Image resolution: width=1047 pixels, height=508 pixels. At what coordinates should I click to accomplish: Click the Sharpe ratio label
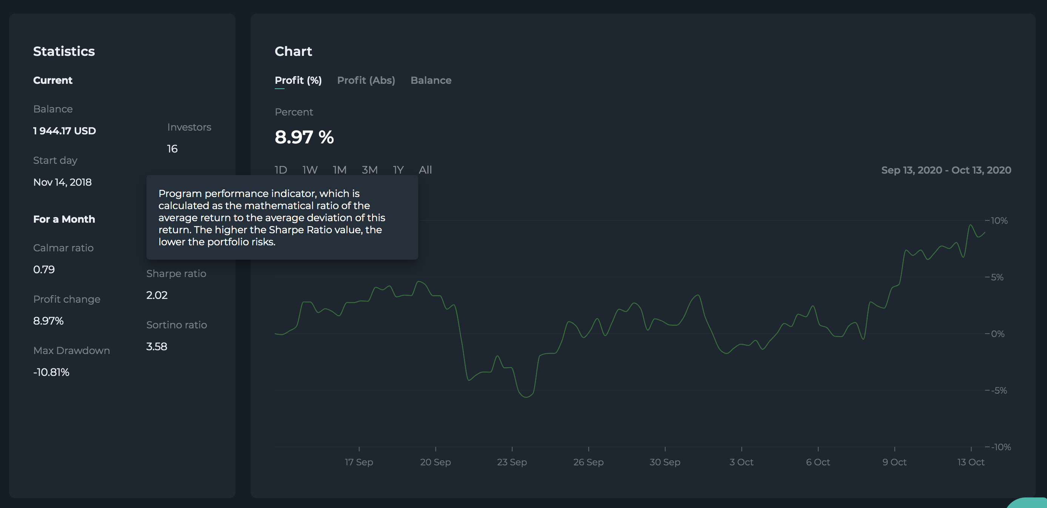[176, 274]
